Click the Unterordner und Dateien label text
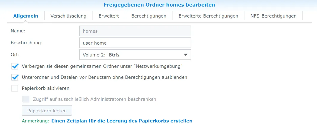Viewport: 317px width, 129px height. point(104,77)
